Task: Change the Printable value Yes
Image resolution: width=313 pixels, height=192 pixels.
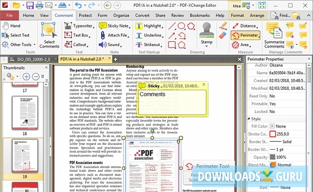Action: (x=287, y=104)
